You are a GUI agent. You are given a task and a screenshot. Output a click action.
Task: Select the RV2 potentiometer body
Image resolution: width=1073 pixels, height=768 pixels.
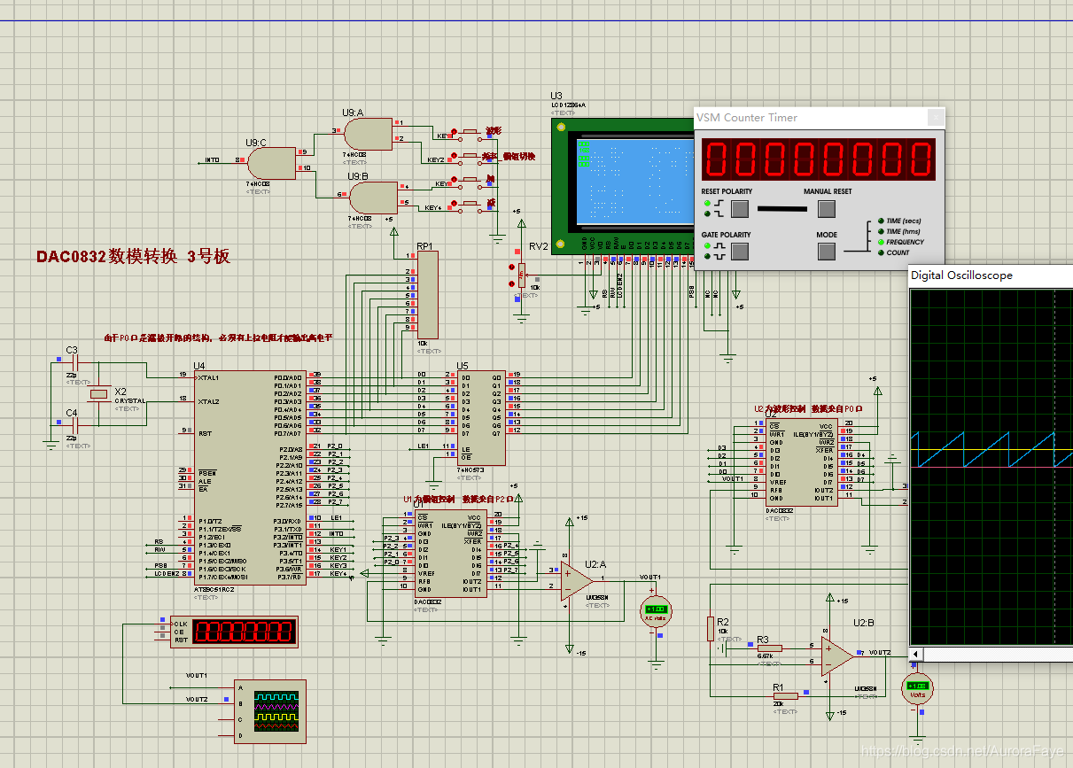522,275
